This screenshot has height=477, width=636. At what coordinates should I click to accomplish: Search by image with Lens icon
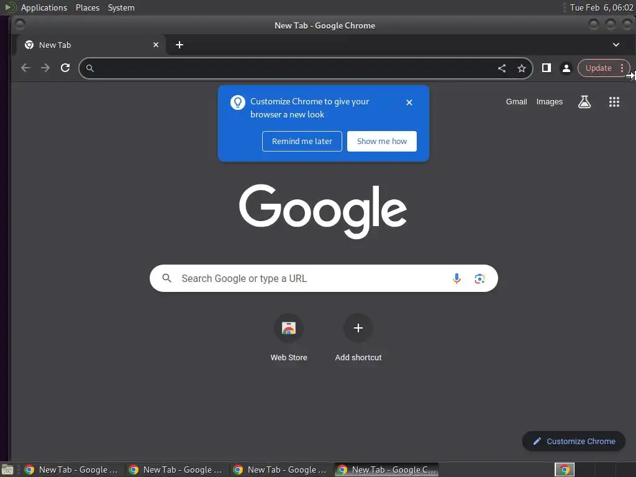click(479, 278)
